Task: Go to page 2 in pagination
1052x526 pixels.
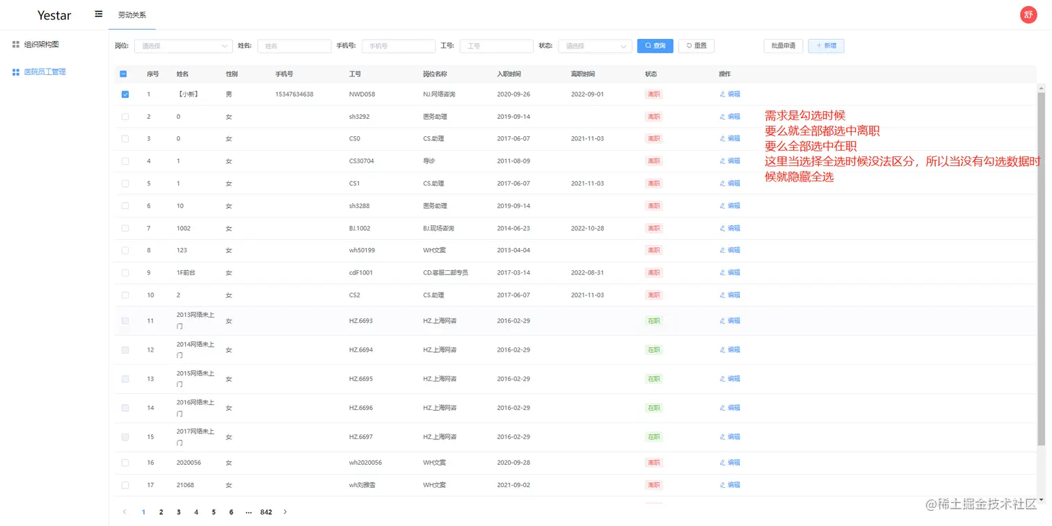Action: [161, 512]
